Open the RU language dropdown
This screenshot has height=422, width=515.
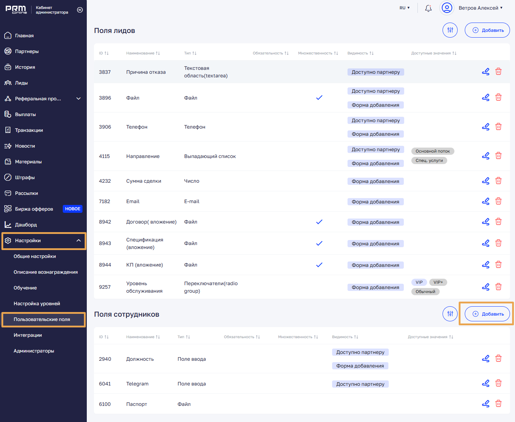[405, 8]
